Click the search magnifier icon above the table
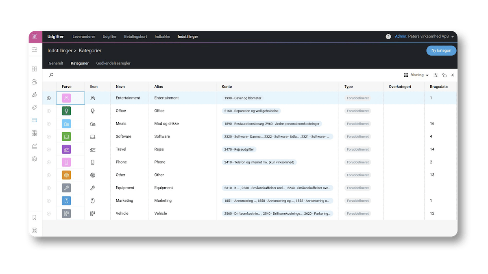Viewport: 488px width, 274px height. pos(51,75)
